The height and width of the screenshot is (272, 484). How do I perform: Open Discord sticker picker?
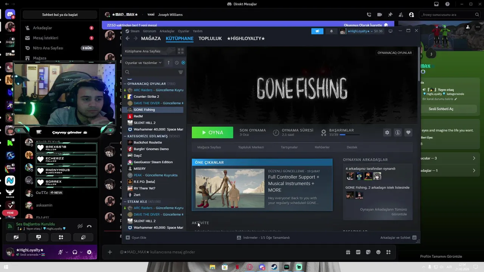368,252
